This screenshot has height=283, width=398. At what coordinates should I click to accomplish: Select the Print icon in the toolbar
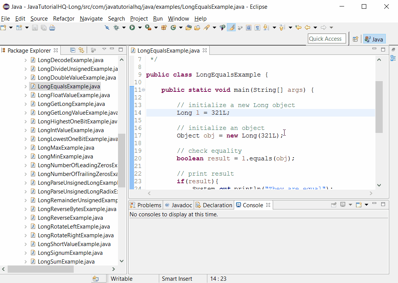coord(52,27)
